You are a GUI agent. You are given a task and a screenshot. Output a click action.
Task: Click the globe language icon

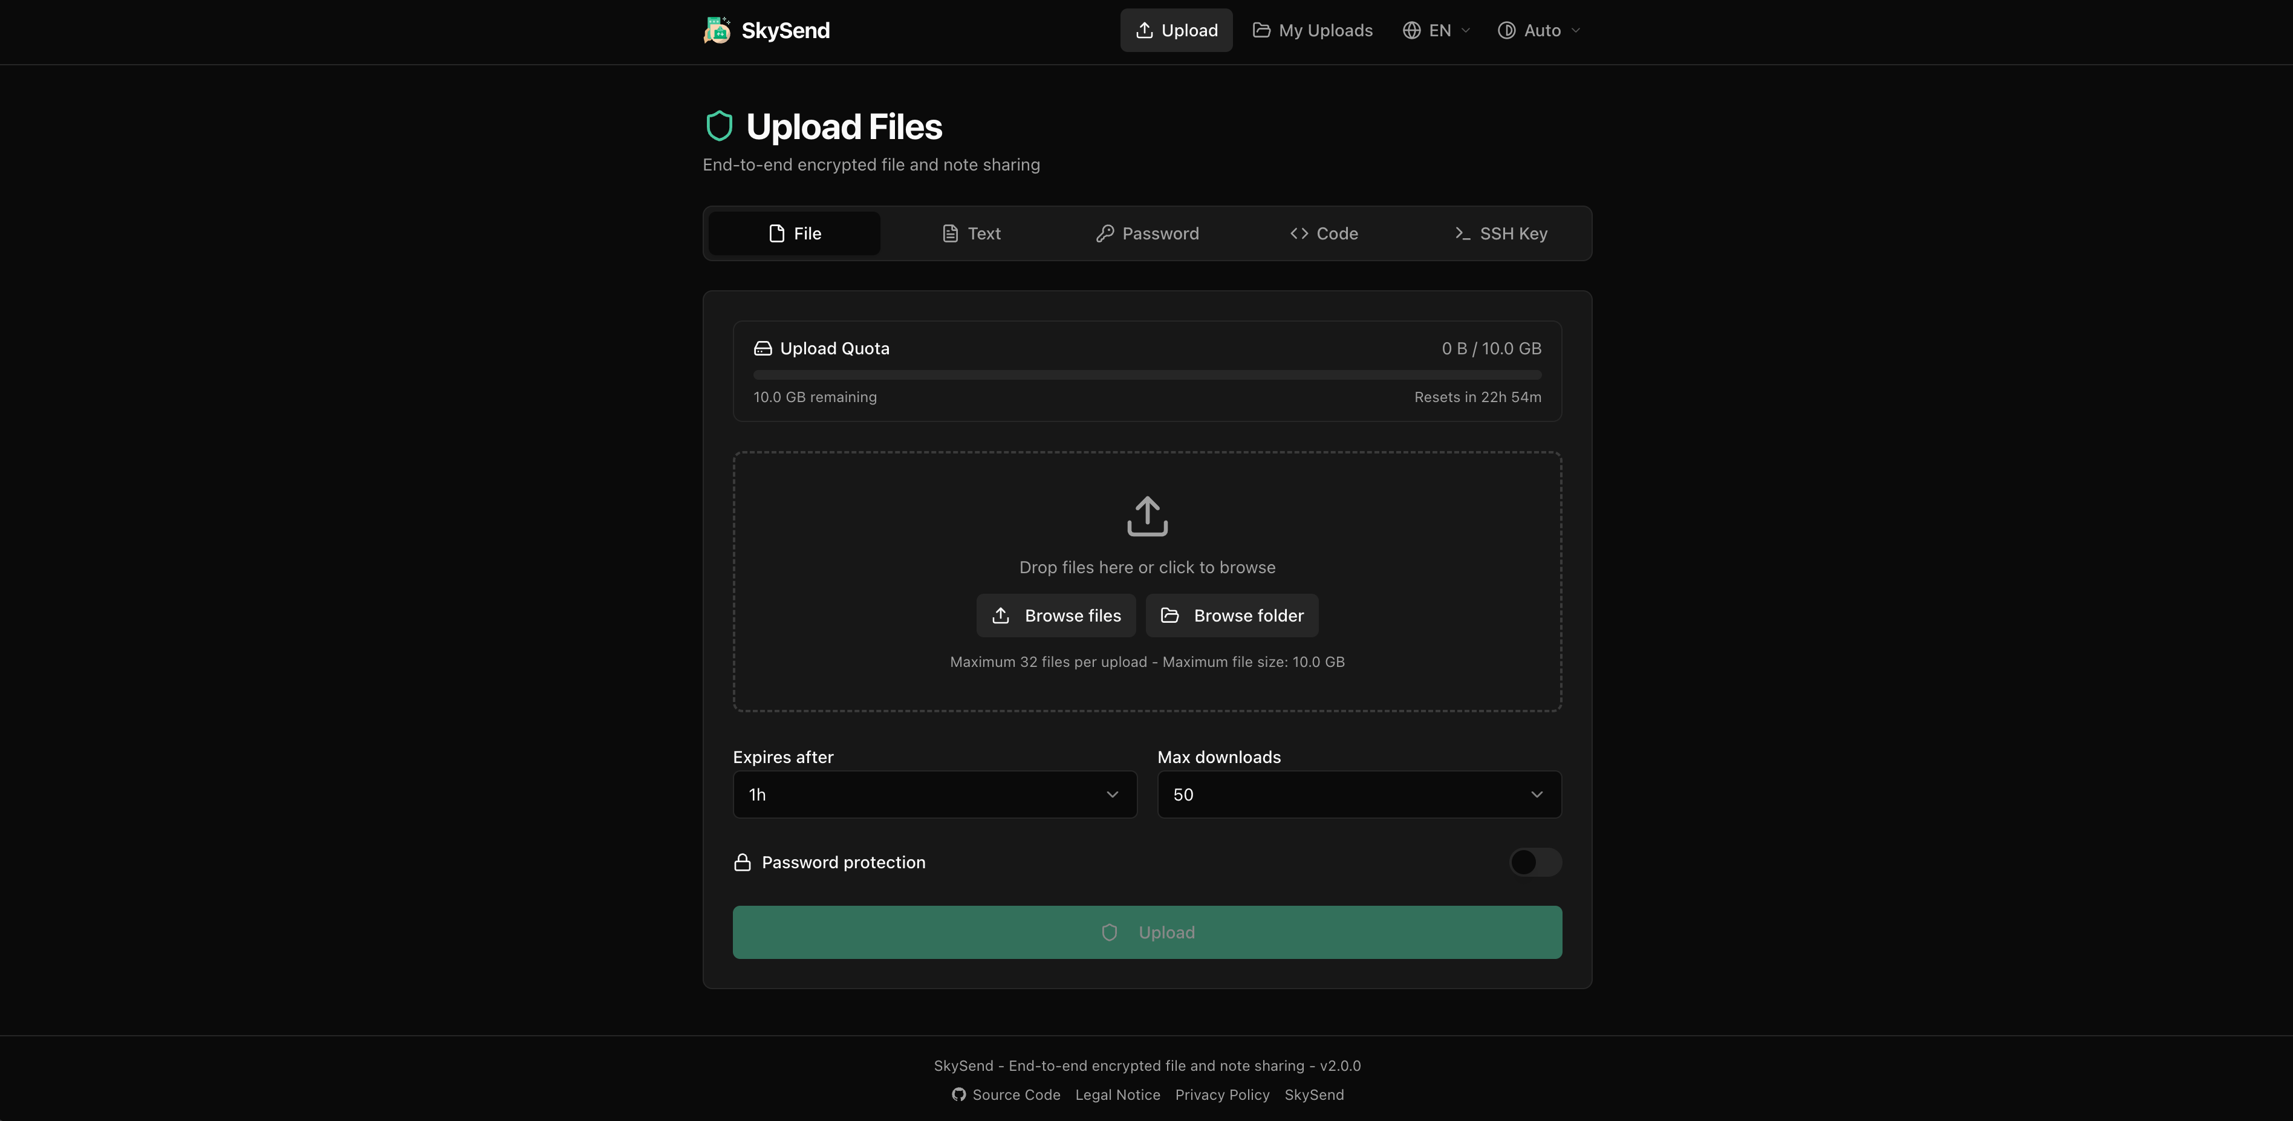pos(1412,30)
